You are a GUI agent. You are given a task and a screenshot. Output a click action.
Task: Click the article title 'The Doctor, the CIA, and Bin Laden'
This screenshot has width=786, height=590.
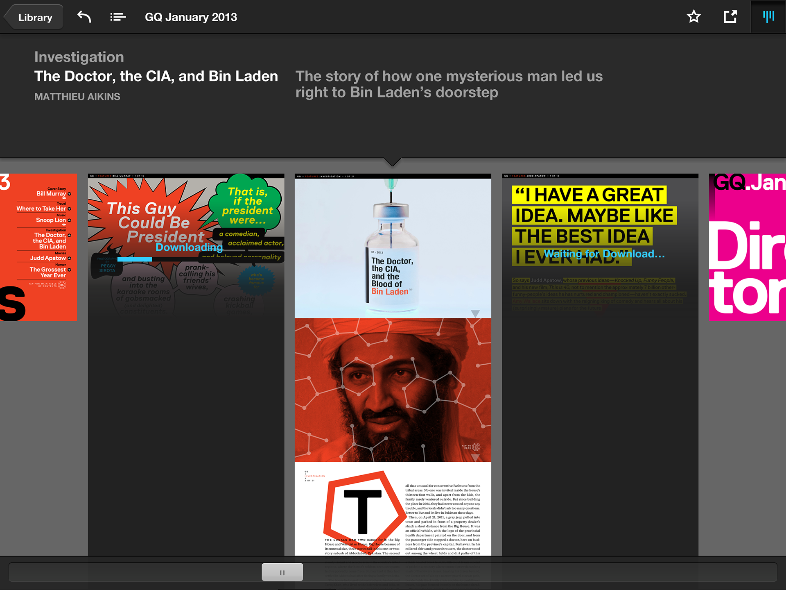coord(156,76)
